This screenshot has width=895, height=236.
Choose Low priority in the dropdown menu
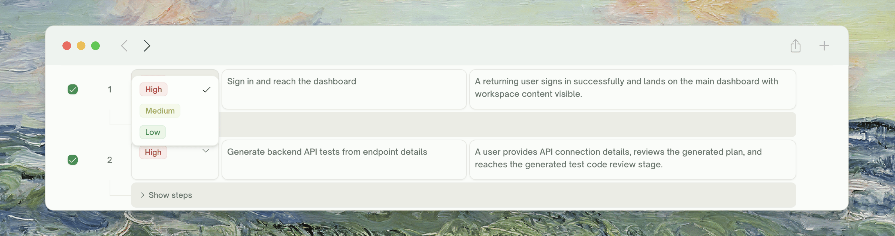175,132
